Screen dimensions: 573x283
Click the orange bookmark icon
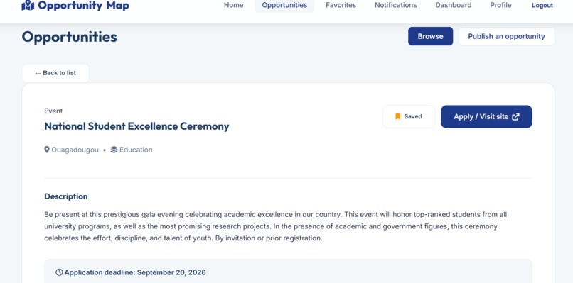[x=398, y=117]
